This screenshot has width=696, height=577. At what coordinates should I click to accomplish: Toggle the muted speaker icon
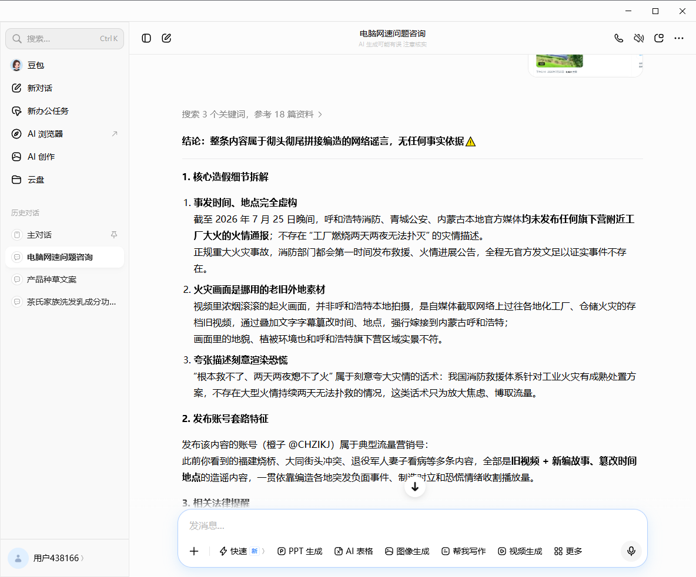pos(639,38)
